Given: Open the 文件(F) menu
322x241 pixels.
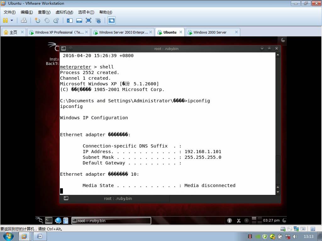Looking at the screenshot, I should point(9,12).
